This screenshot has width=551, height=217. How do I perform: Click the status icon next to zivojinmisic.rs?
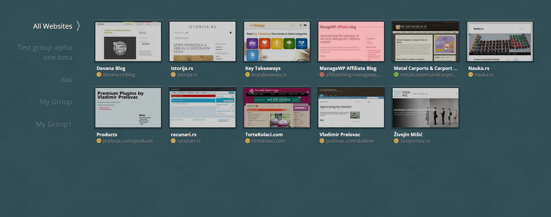click(x=396, y=141)
